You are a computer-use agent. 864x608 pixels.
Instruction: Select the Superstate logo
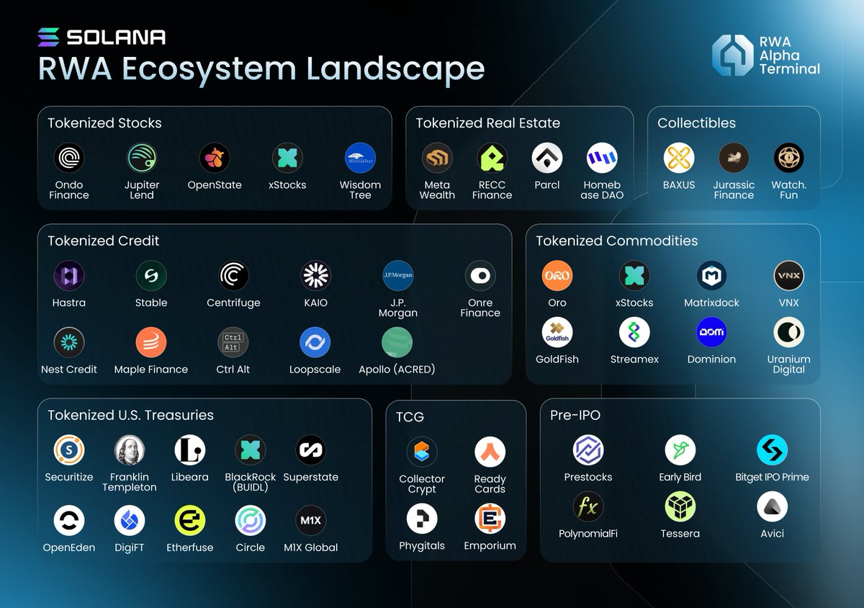[311, 450]
